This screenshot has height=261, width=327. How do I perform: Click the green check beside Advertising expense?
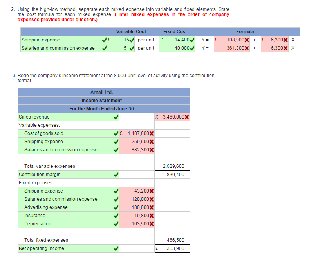point(116,207)
